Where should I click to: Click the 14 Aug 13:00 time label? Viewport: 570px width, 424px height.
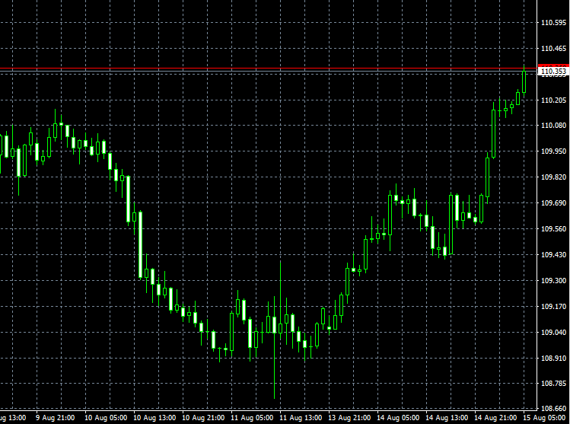(447, 418)
